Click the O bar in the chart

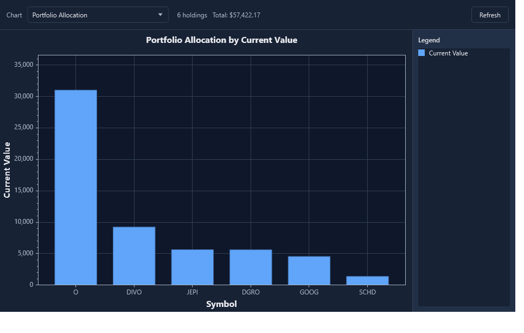76,187
